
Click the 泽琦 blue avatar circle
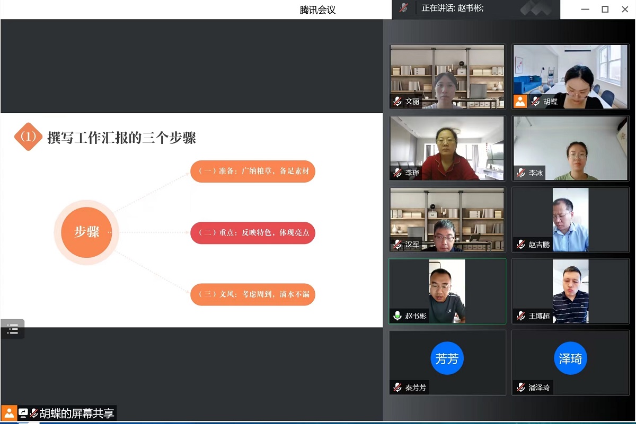(x=570, y=358)
